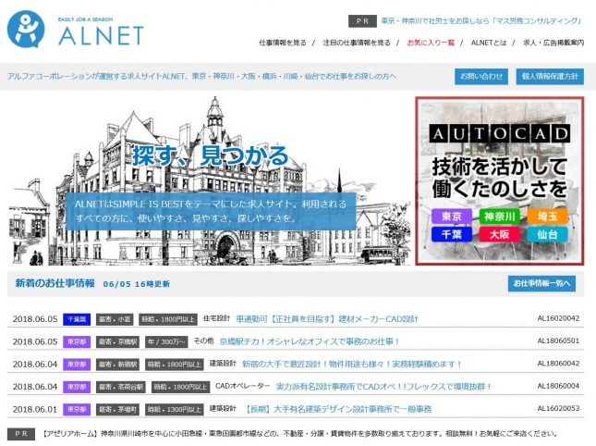Viewport: 596px width, 446px height.
Task: Click the お問い合わせ button
Action: (x=480, y=76)
